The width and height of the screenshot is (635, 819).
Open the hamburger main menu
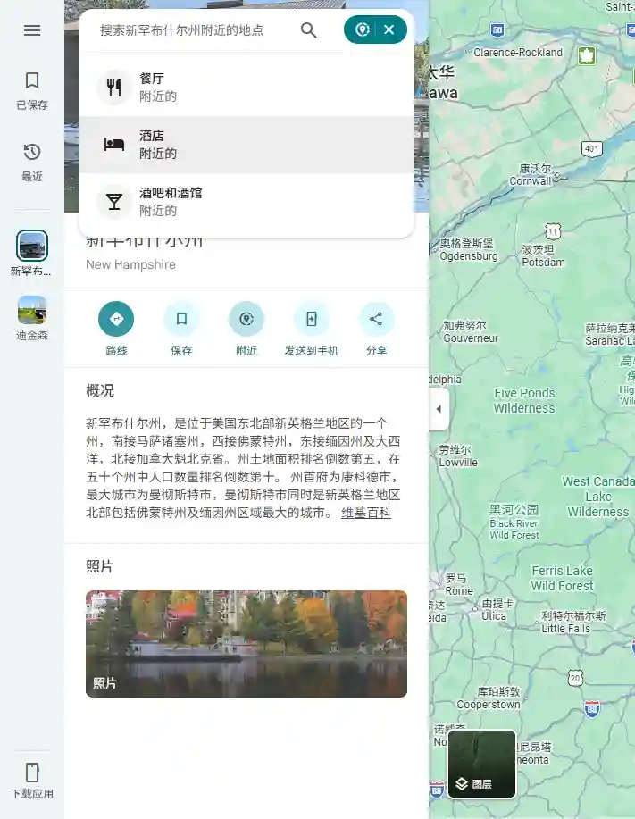coord(32,30)
